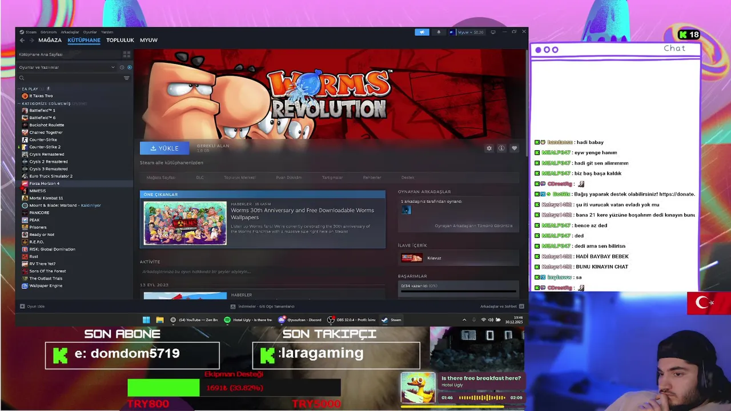Open Topluluk Merkezi game link

tap(239, 178)
